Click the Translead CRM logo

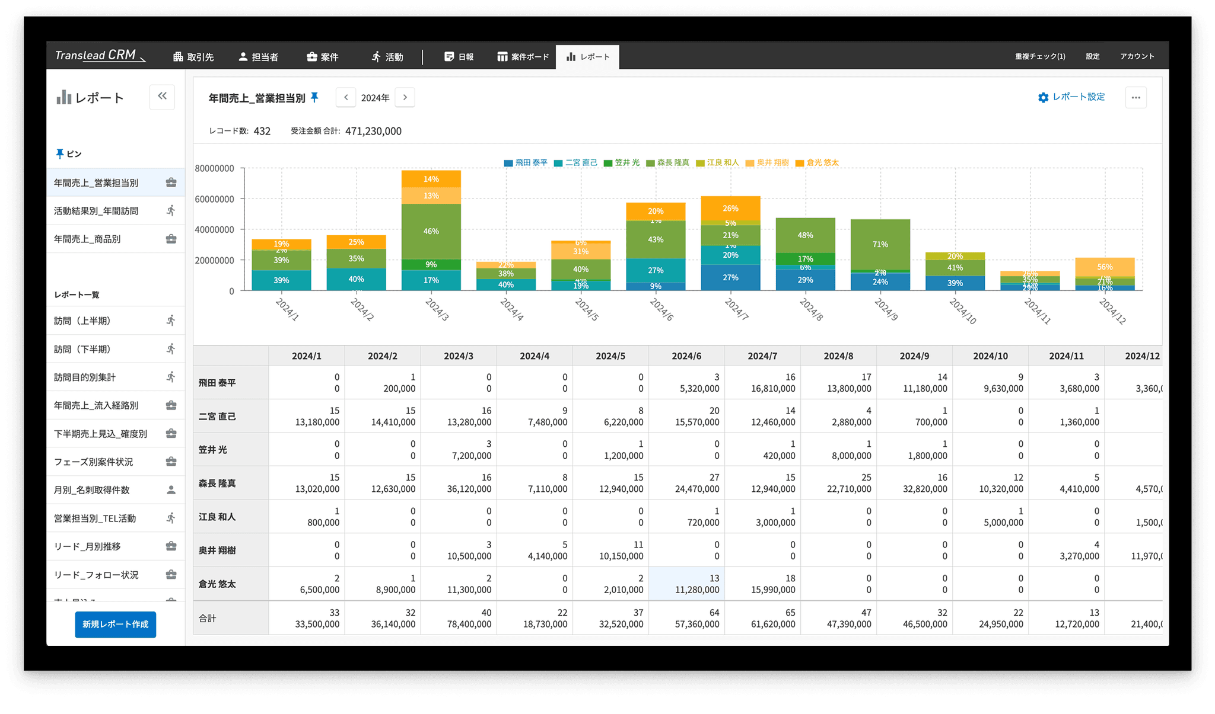pos(99,56)
